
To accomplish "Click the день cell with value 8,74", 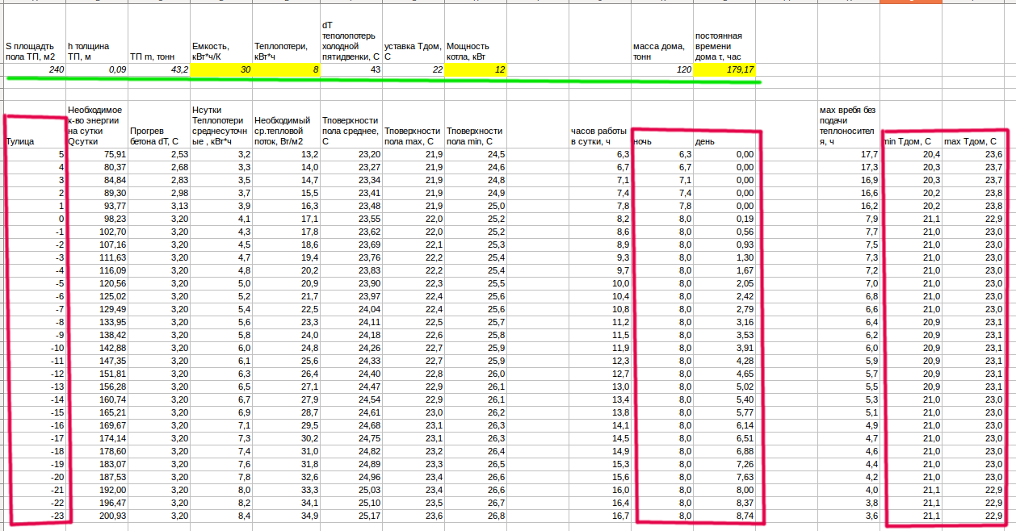I will tap(724, 516).
